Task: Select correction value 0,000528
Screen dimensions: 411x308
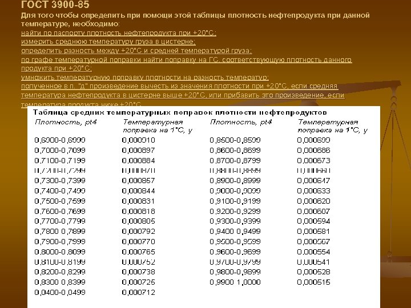Action: click(x=313, y=272)
